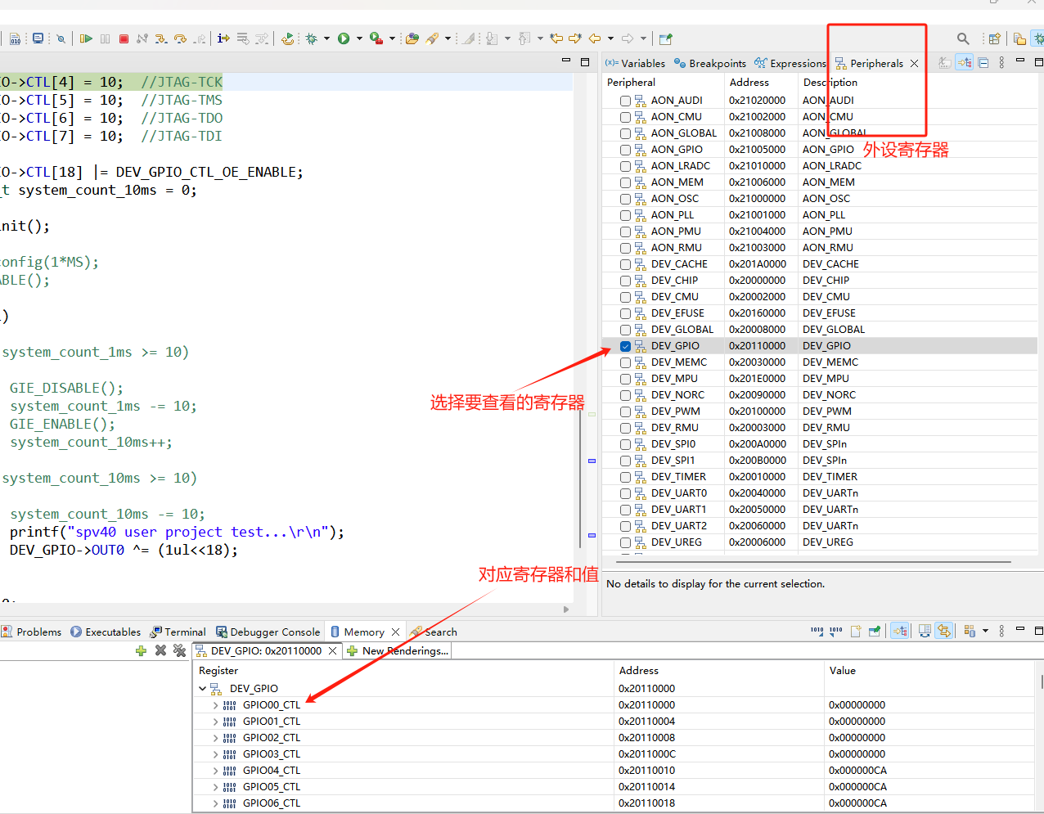Click the Step Into icon

tap(161, 38)
